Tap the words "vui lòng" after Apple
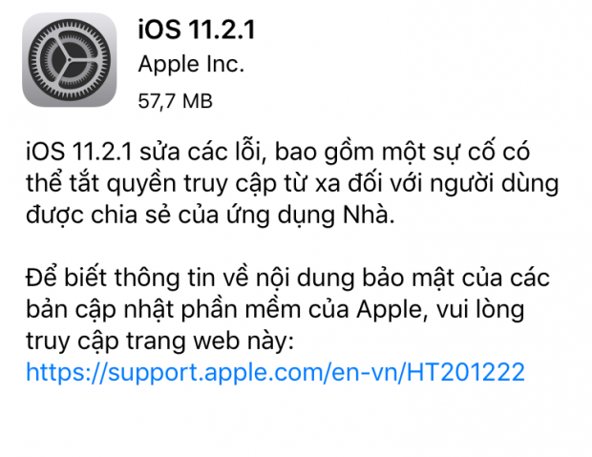 [480, 310]
